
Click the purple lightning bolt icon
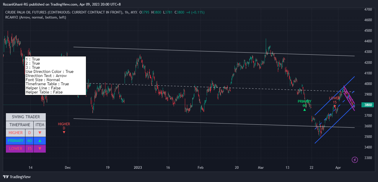pyautogui.click(x=355, y=160)
